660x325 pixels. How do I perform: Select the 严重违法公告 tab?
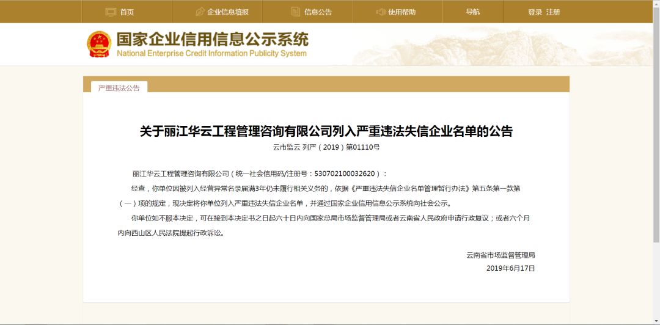(x=119, y=88)
